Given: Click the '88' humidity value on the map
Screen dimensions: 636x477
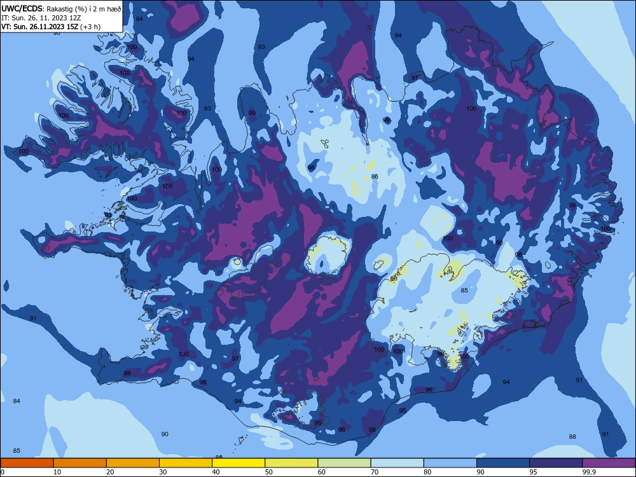Looking at the screenshot, I should pos(572,437).
